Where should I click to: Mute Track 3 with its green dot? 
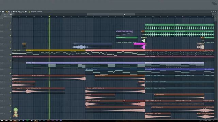(x=11, y=36)
